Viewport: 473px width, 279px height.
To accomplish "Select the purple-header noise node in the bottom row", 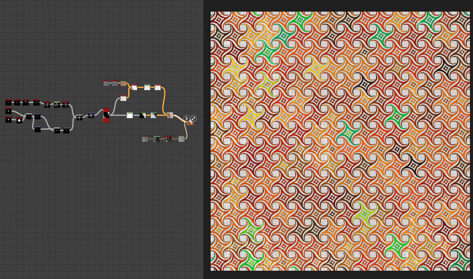I will [145, 139].
